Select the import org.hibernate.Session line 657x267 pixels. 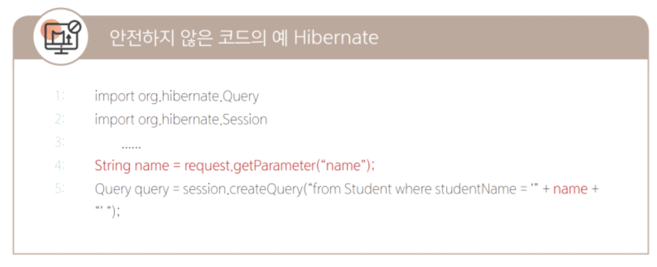(x=181, y=119)
